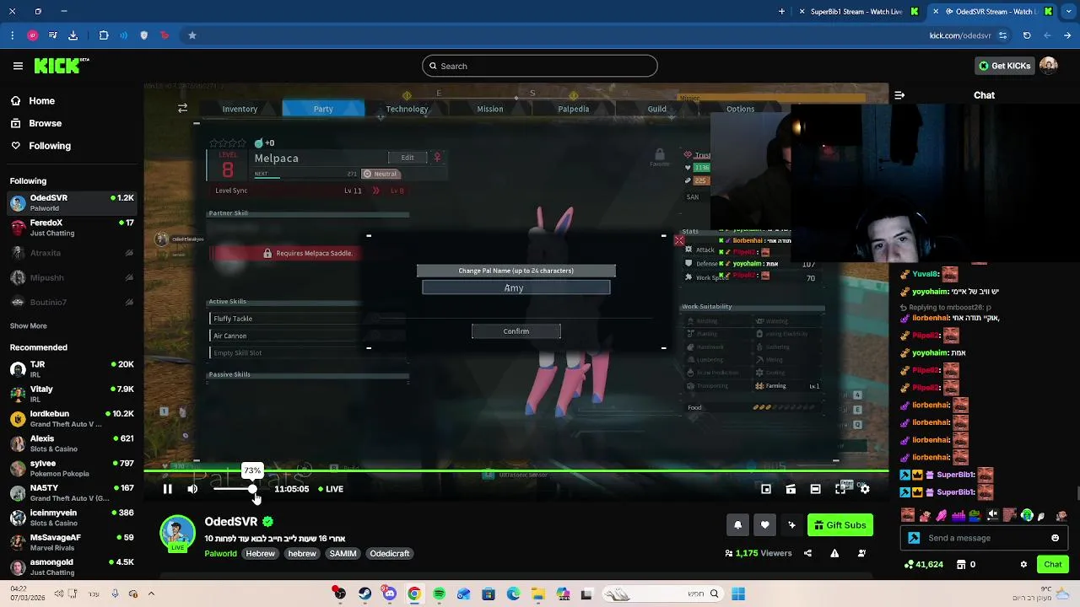Open the Kick sidebar hamburger menu
This screenshot has width=1080, height=607.
[18, 66]
